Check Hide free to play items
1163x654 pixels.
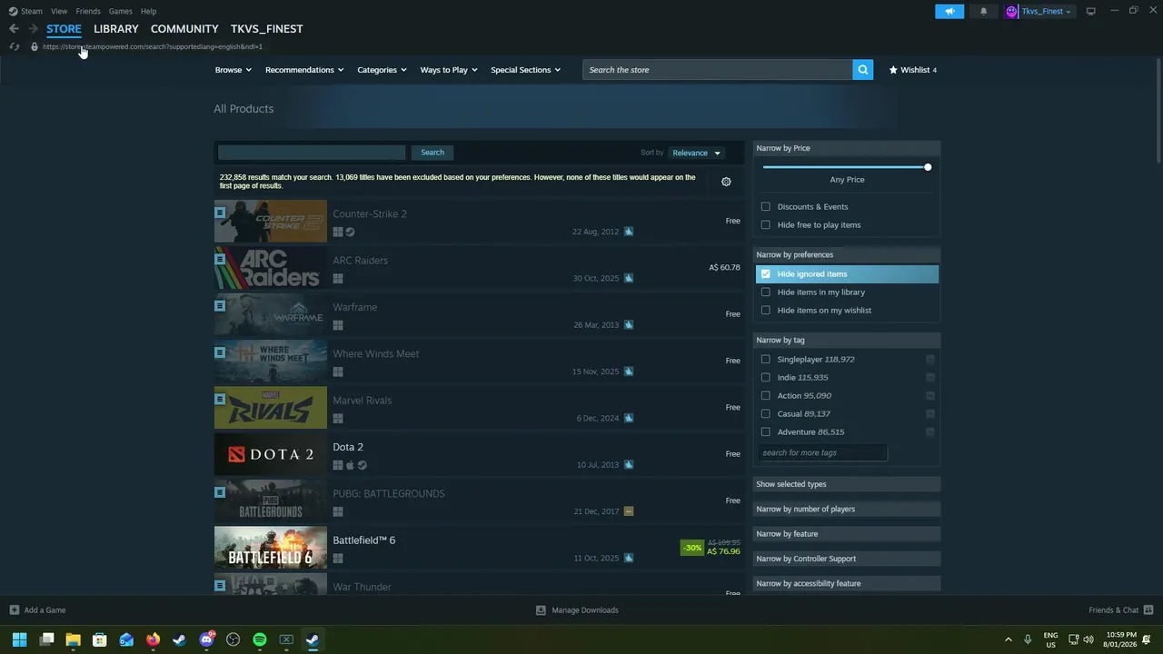[x=765, y=225]
